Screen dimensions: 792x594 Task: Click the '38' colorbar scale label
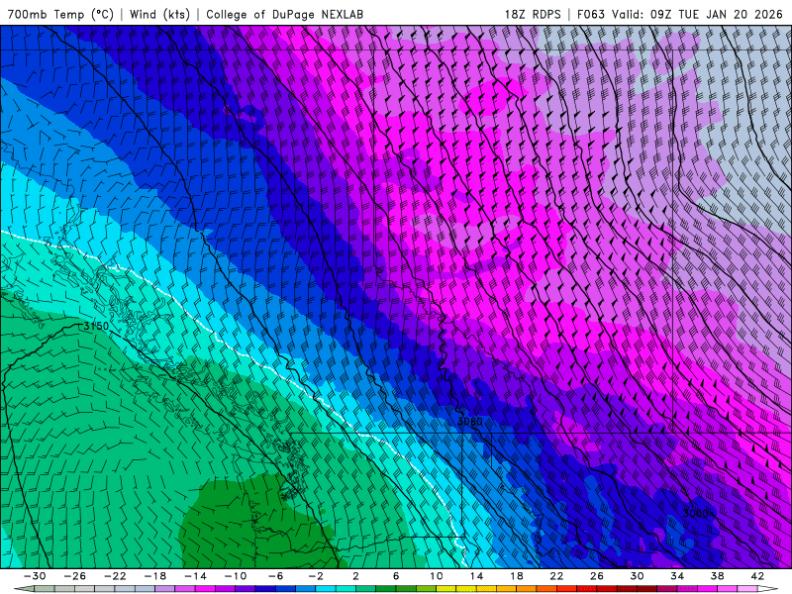point(717,576)
